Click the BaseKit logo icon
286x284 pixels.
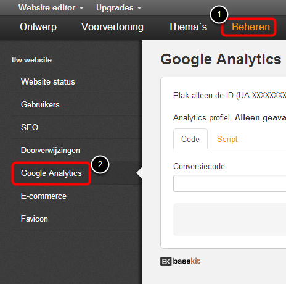click(x=166, y=261)
